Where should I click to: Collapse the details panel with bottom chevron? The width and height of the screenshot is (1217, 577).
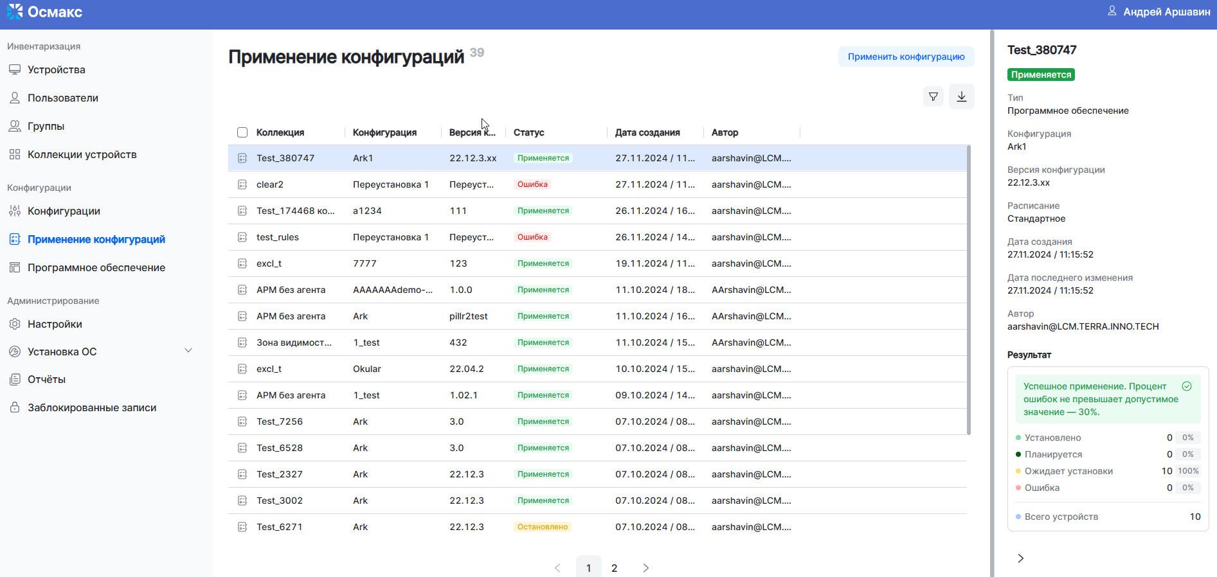1020,558
